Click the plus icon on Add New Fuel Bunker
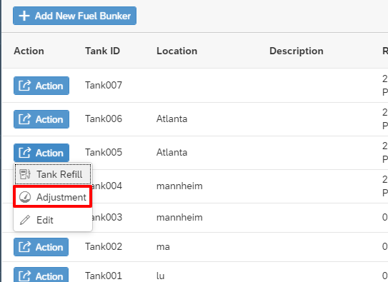This screenshot has height=282, width=388. point(24,16)
